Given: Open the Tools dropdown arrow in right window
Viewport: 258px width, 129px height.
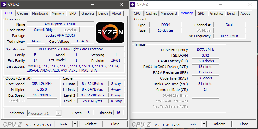Looking at the screenshot, I should [204, 124].
